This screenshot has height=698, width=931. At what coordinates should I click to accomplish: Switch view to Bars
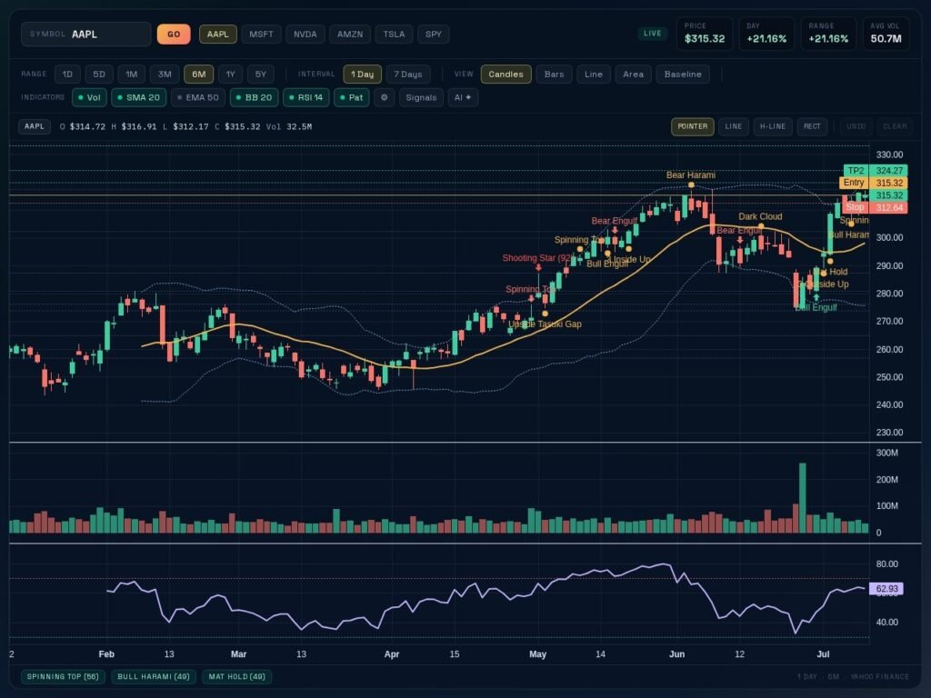click(554, 75)
